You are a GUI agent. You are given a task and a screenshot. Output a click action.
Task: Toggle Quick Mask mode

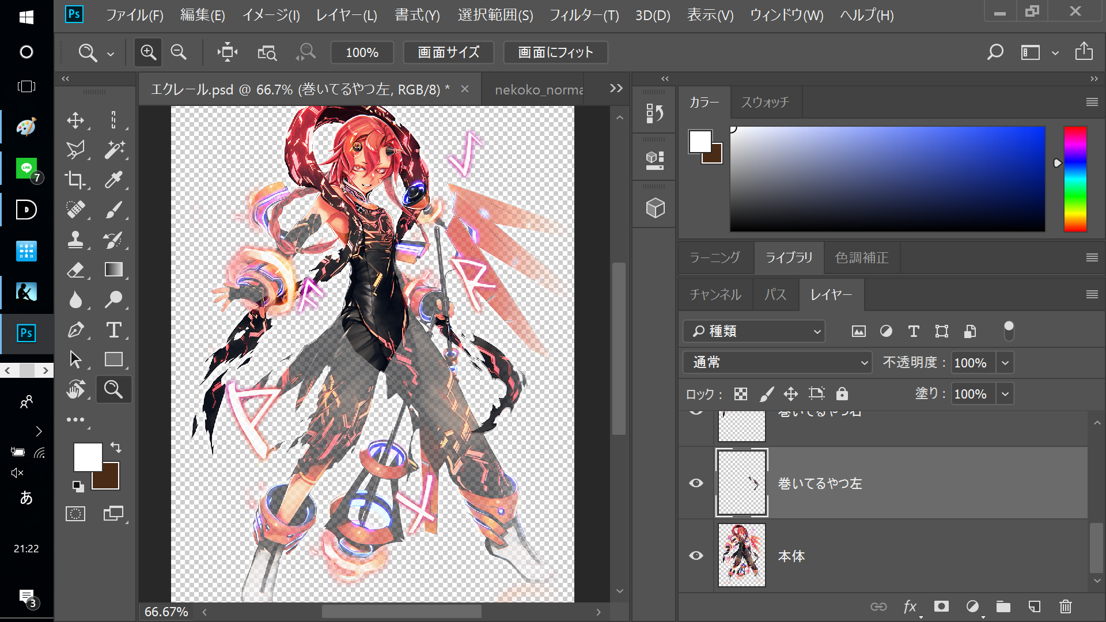[x=75, y=514]
